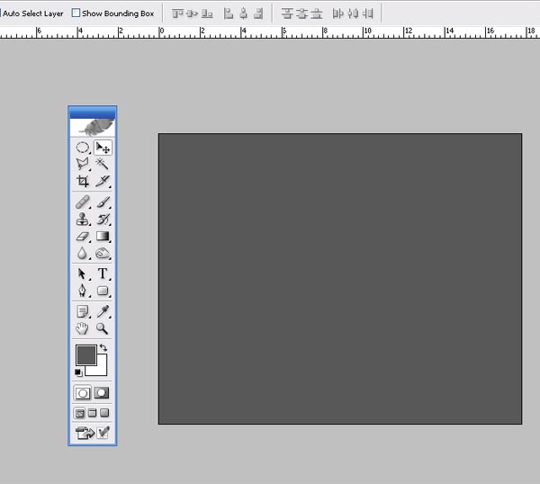Click the Distribute Horizontal Centers button

(353, 13)
